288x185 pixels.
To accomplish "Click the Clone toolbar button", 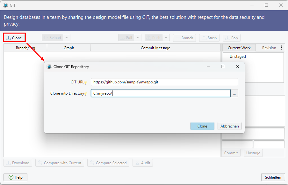I will (14, 38).
